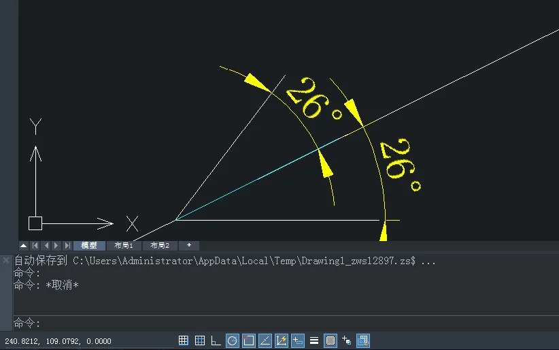
Task: Toggle snap mode, first status bar grid icon
Action: tap(184, 340)
